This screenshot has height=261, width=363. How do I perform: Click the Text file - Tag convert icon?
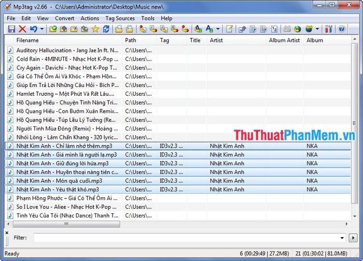[175, 29]
